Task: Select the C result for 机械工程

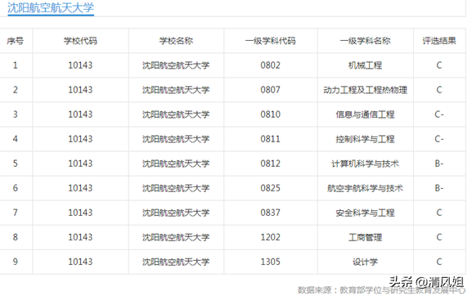Action: pos(439,65)
